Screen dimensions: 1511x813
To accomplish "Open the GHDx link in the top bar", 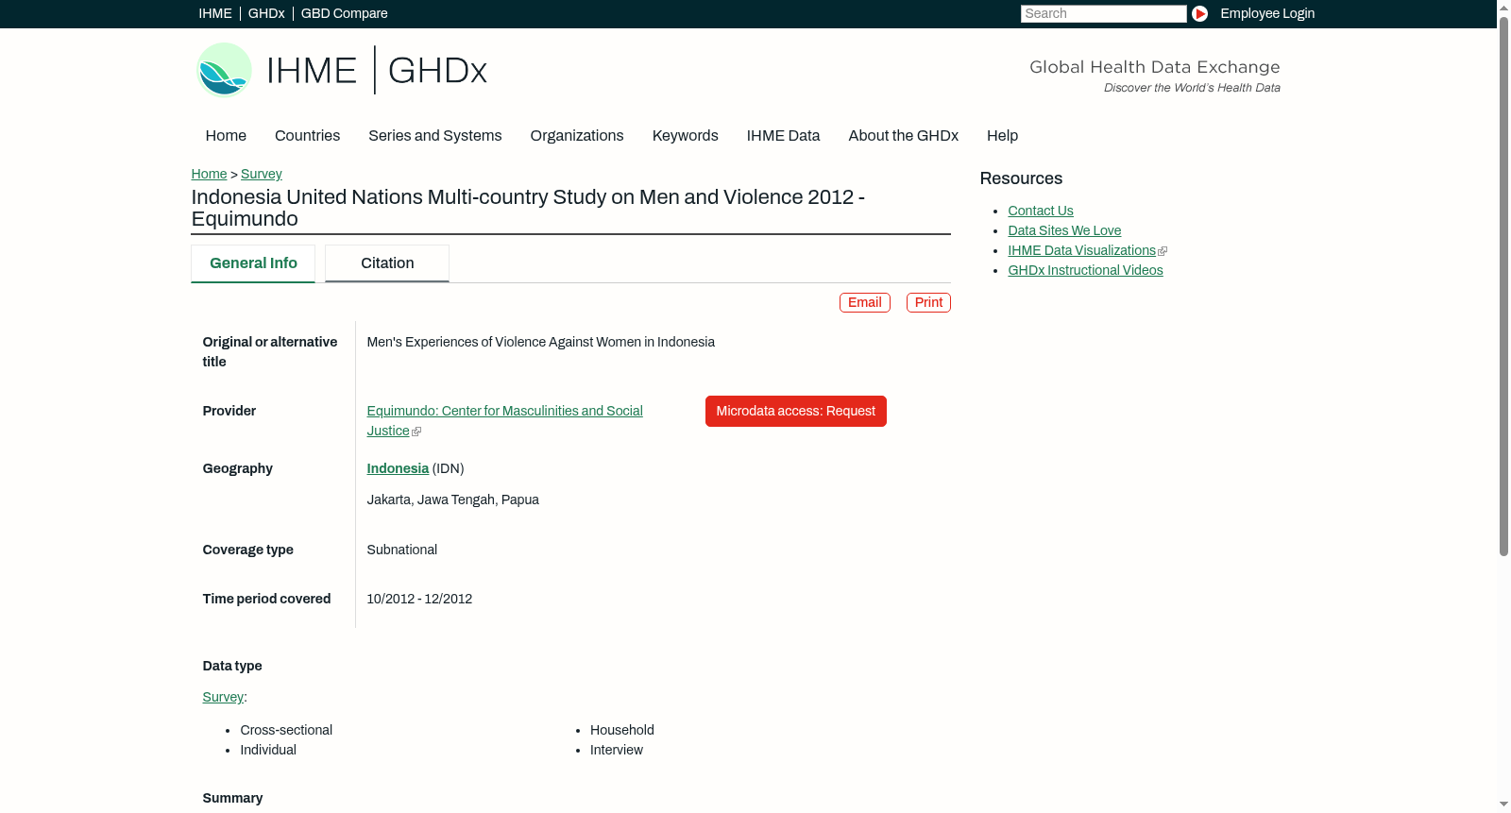I will click(266, 13).
